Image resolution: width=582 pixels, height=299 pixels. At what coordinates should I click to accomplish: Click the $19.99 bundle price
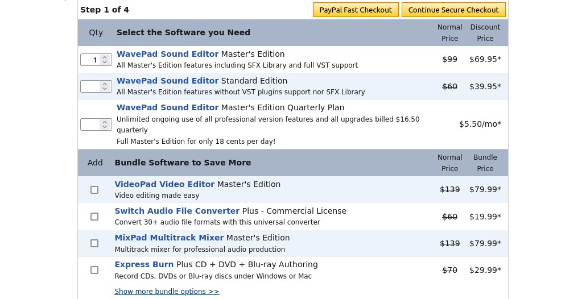(x=485, y=217)
